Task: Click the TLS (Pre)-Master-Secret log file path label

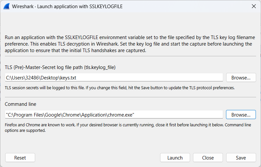Action: pyautogui.click(x=60, y=67)
